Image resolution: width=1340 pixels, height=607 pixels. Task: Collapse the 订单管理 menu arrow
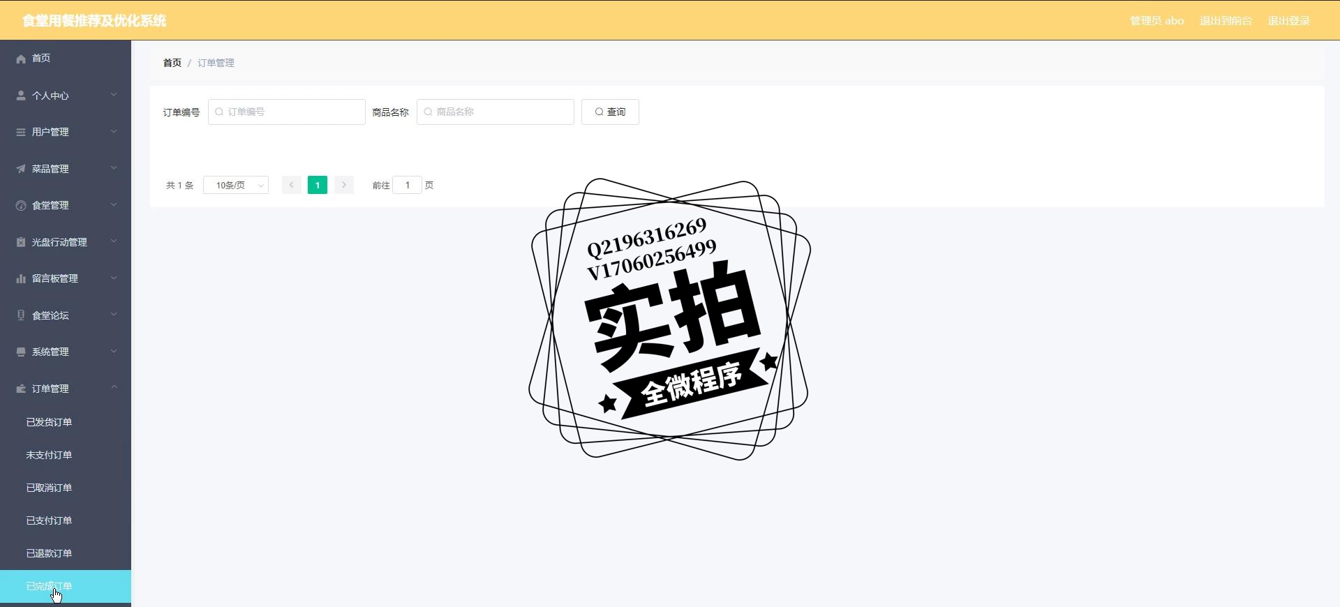tap(114, 387)
